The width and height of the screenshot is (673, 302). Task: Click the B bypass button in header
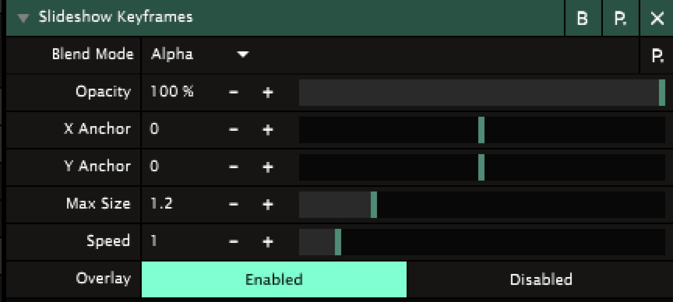(583, 18)
